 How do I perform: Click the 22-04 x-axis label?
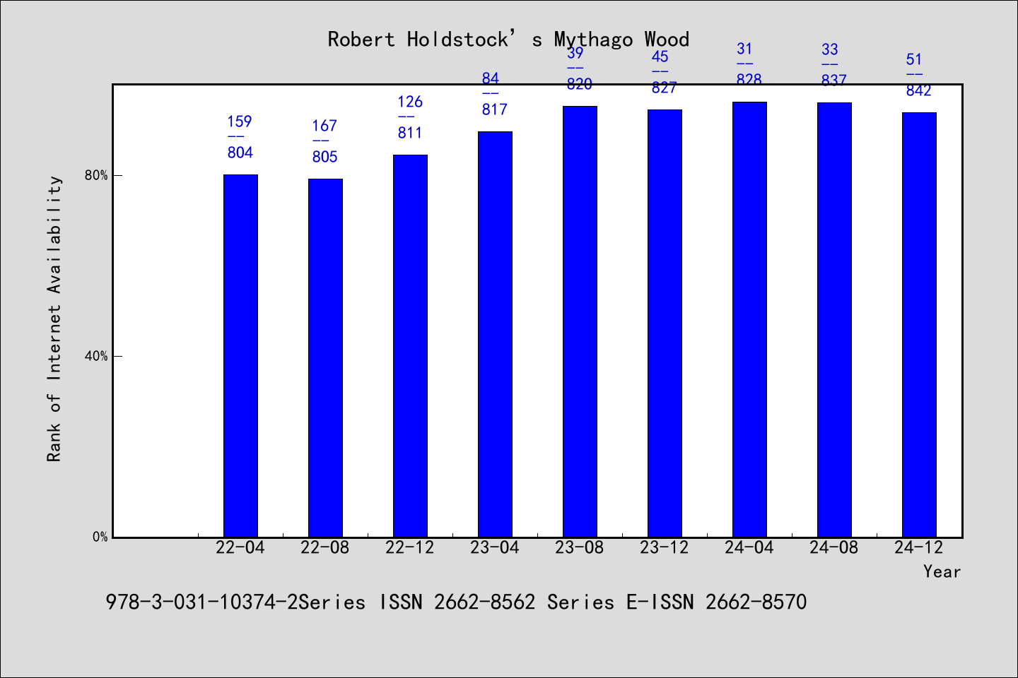coord(240,547)
